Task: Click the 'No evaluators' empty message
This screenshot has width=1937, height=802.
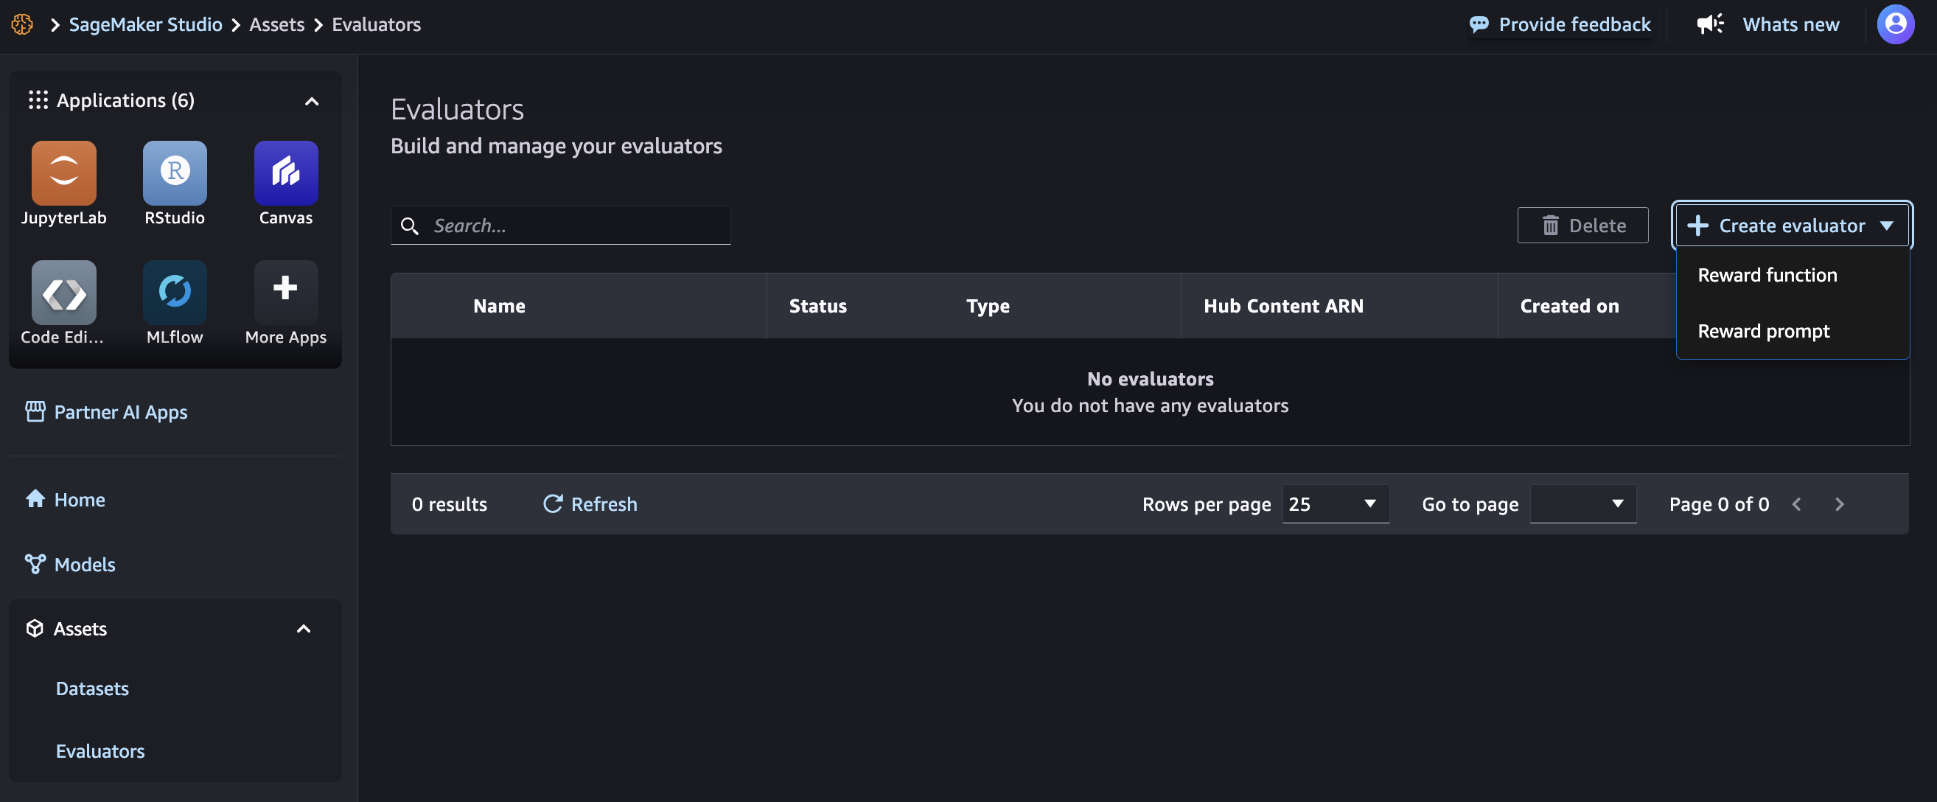Action: pos(1150,379)
